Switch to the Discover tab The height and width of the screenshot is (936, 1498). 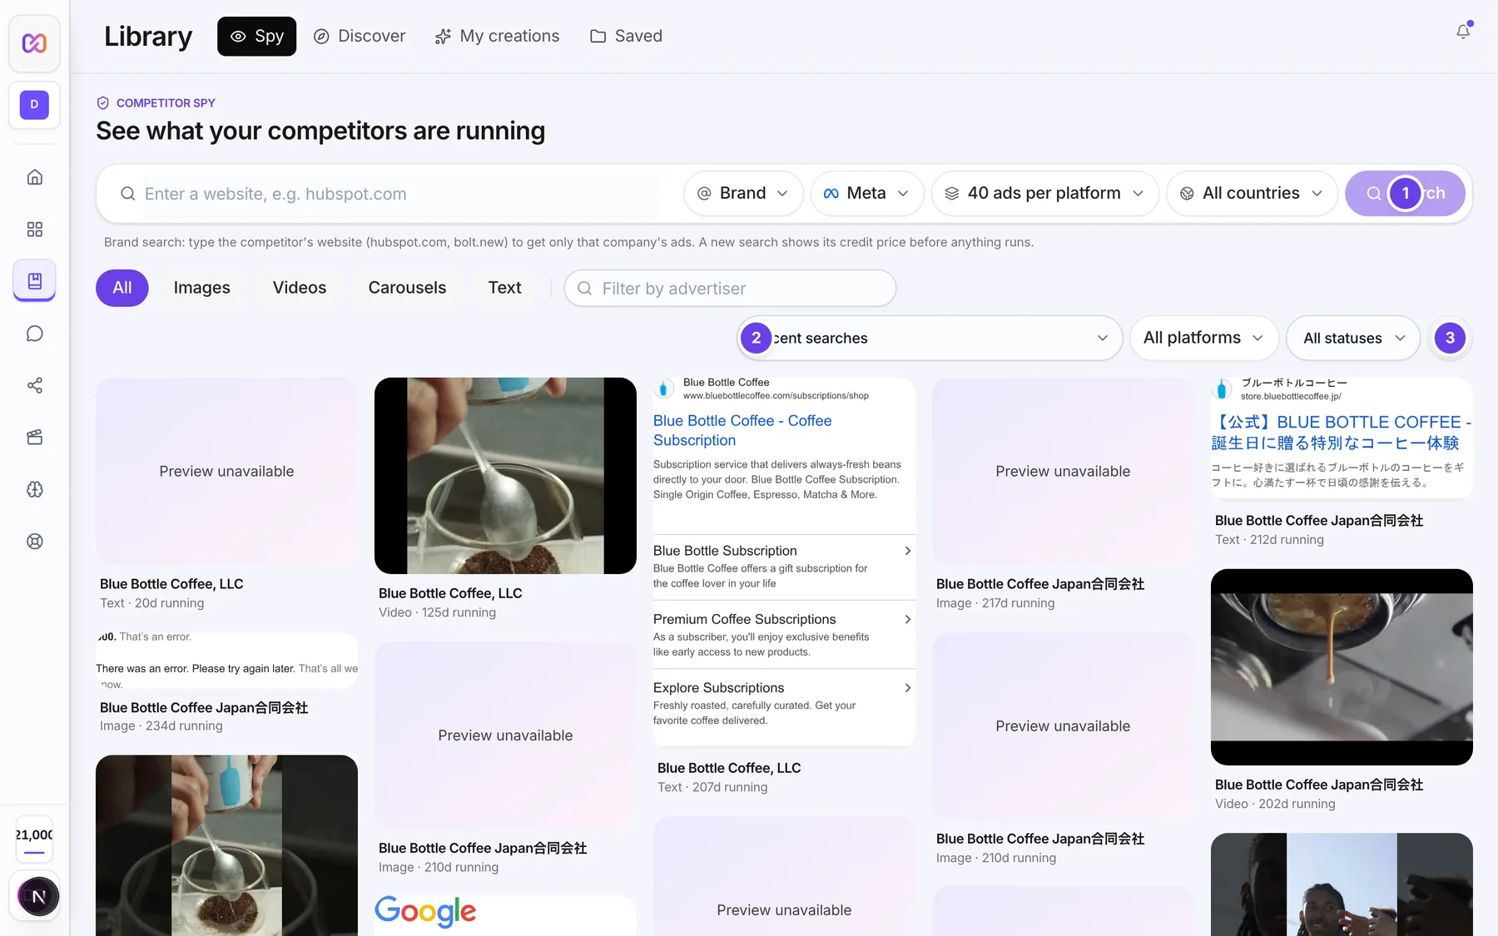tap(360, 36)
